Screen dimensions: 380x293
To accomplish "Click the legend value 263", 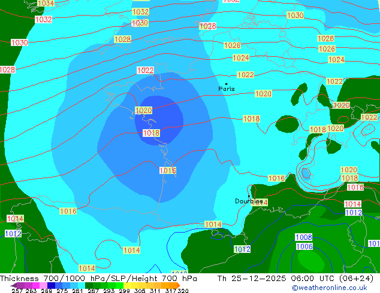I will [31, 291].
